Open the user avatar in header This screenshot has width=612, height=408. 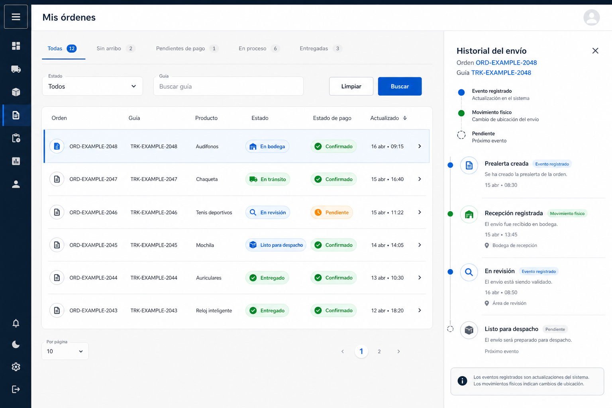click(591, 18)
